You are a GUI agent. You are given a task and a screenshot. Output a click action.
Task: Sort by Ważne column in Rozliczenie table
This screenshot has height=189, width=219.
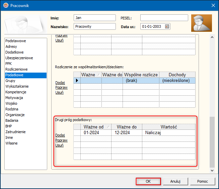pos(91,75)
